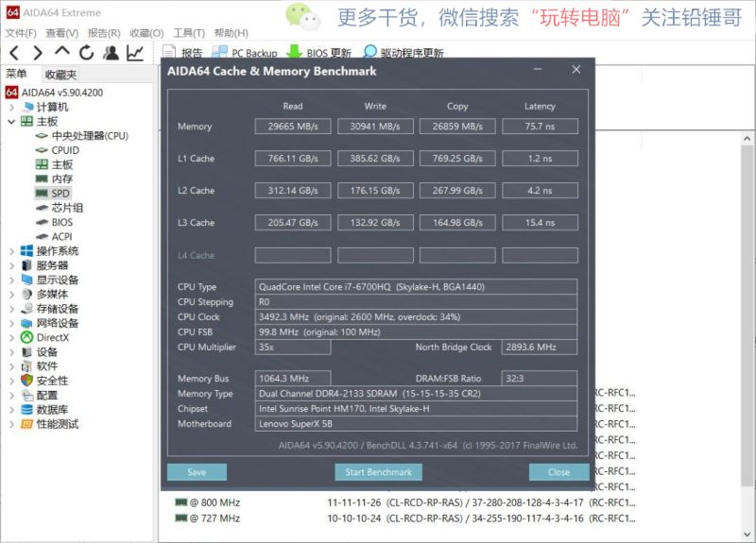This screenshot has height=543, width=756.
Task: Click the 数据库 database icon
Action: [x=27, y=410]
